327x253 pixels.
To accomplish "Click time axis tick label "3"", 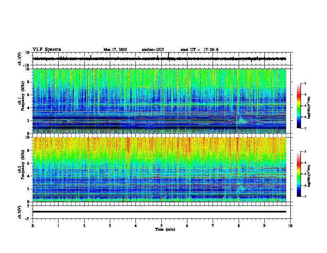I will (110, 226).
